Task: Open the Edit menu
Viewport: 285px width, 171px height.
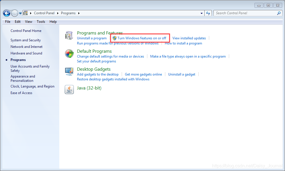Action: click(18, 22)
